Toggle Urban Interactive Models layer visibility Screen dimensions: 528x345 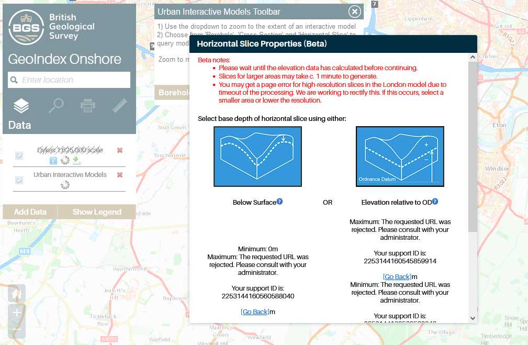tap(19, 180)
